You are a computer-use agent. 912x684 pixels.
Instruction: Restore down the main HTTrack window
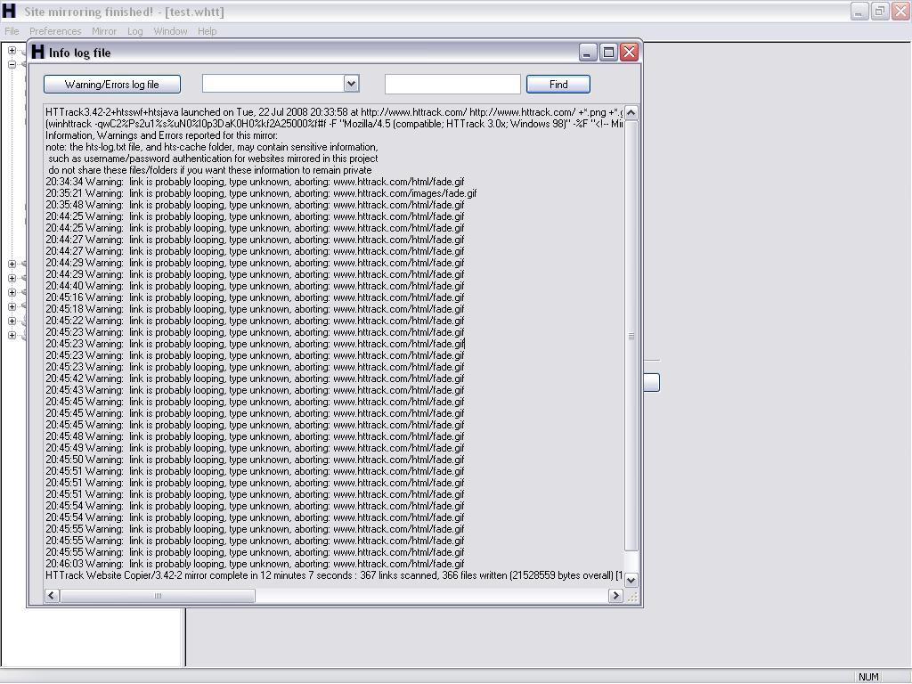[x=880, y=11]
